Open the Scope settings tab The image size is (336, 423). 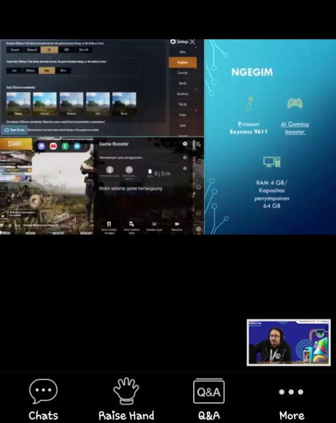(183, 115)
